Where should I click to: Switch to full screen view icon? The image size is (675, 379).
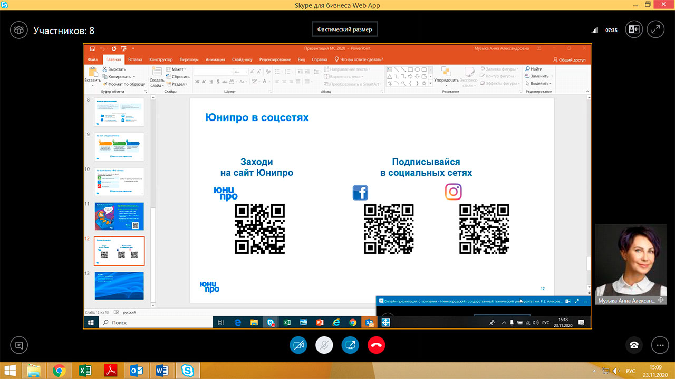(655, 29)
